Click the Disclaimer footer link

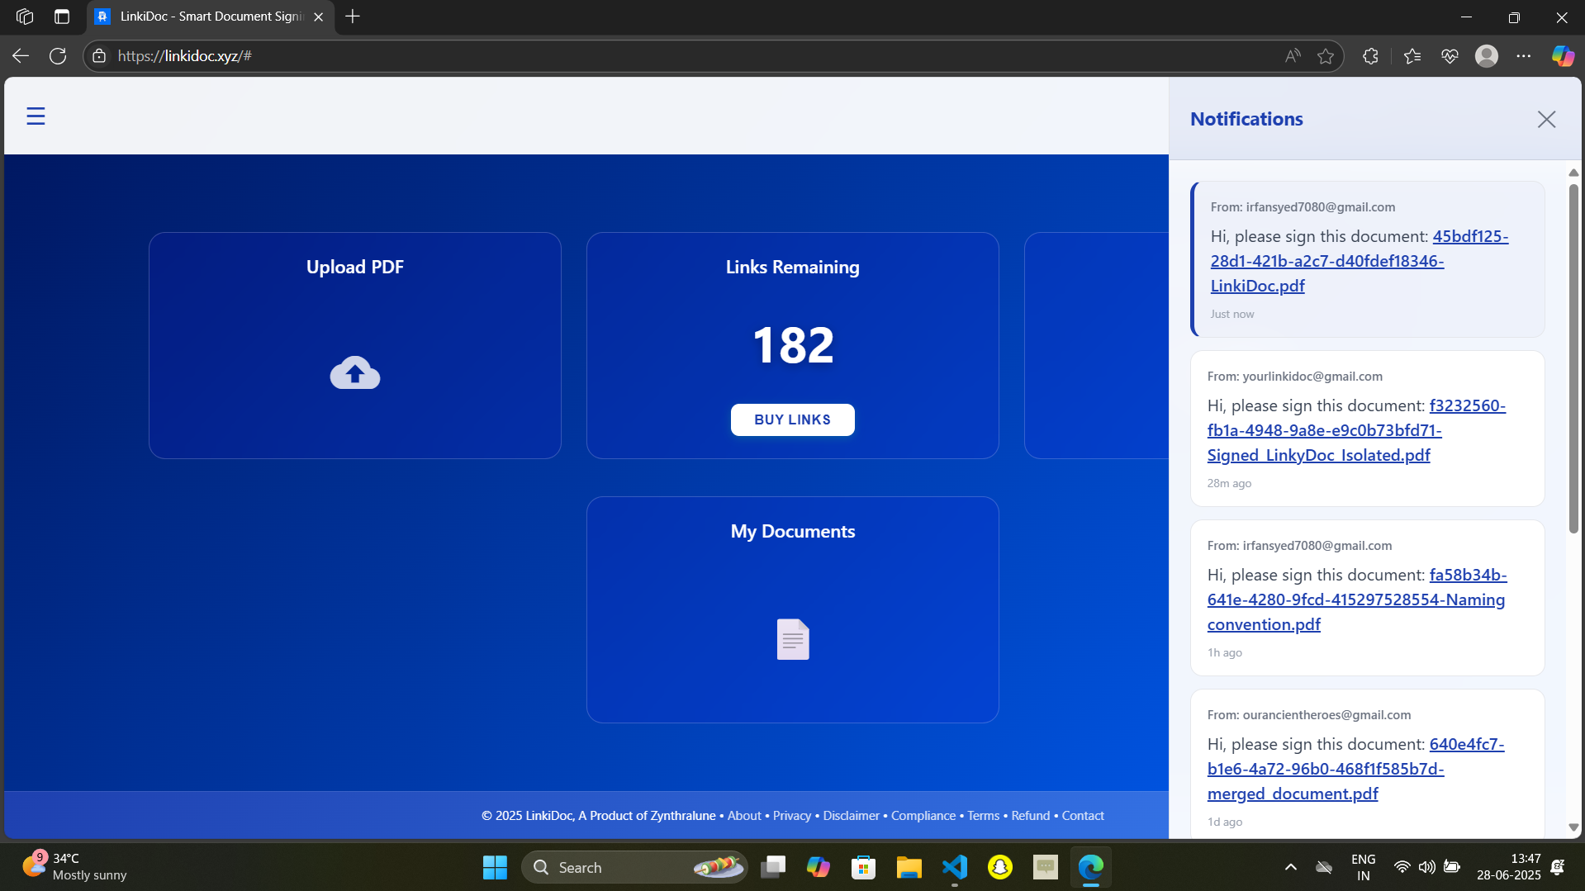(x=851, y=815)
